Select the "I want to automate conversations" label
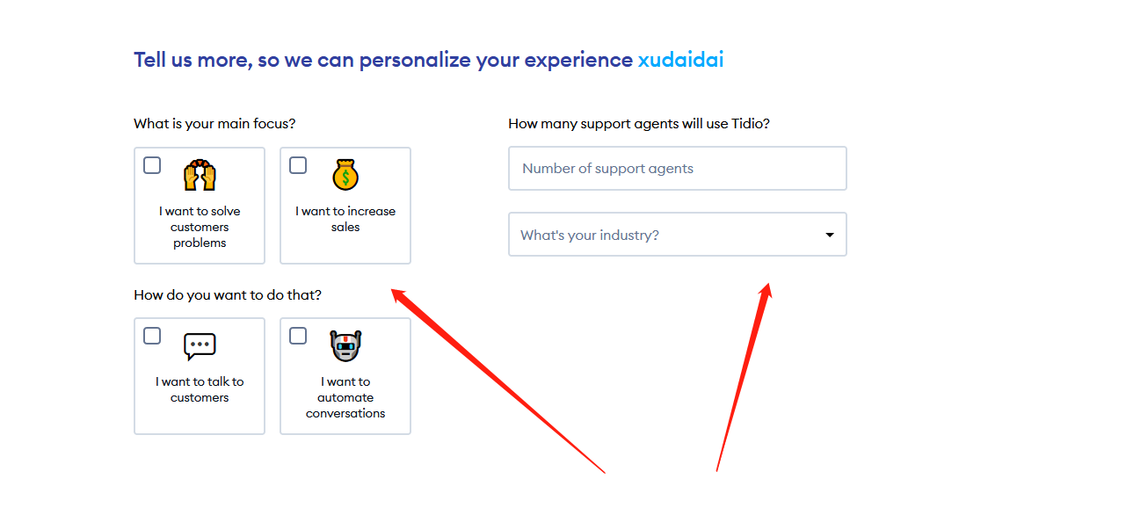The width and height of the screenshot is (1126, 515). pyautogui.click(x=345, y=397)
